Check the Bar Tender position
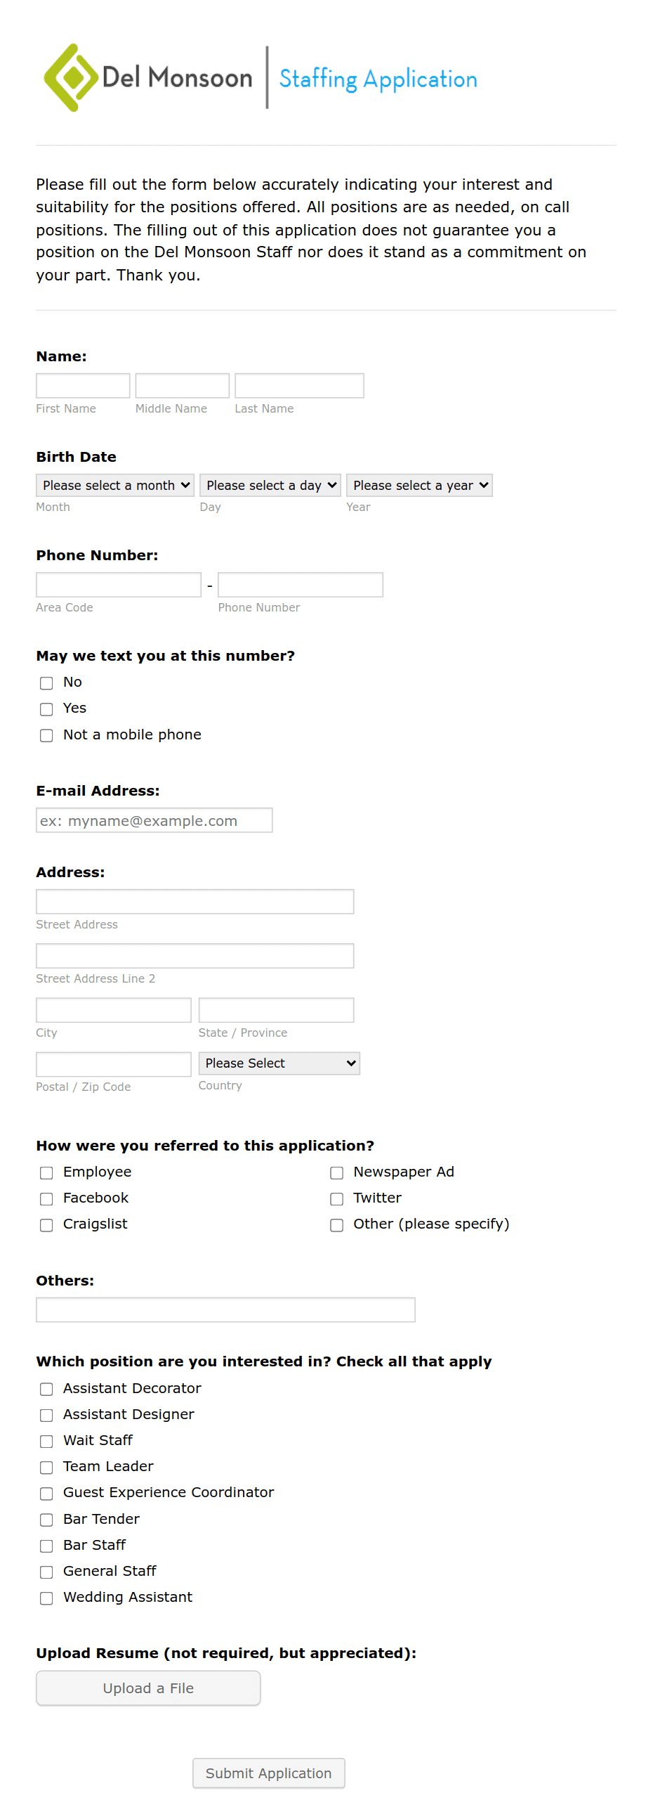Viewport: 653px width, 1812px height. tap(46, 1520)
